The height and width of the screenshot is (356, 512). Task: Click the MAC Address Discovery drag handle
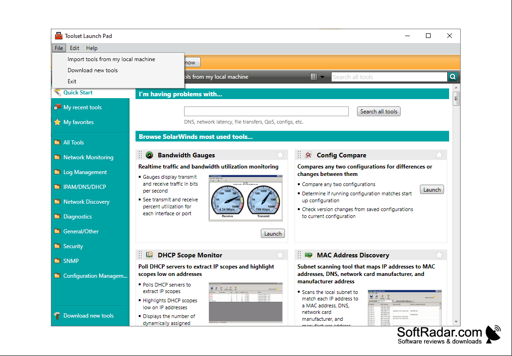(x=299, y=255)
